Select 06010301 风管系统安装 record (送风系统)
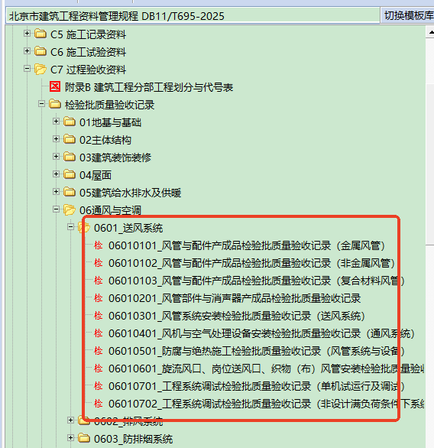 pos(237,316)
